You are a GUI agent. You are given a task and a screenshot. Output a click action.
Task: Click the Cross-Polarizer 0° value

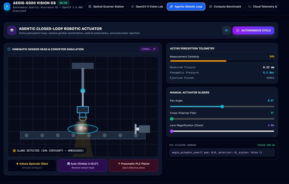pos(273,113)
